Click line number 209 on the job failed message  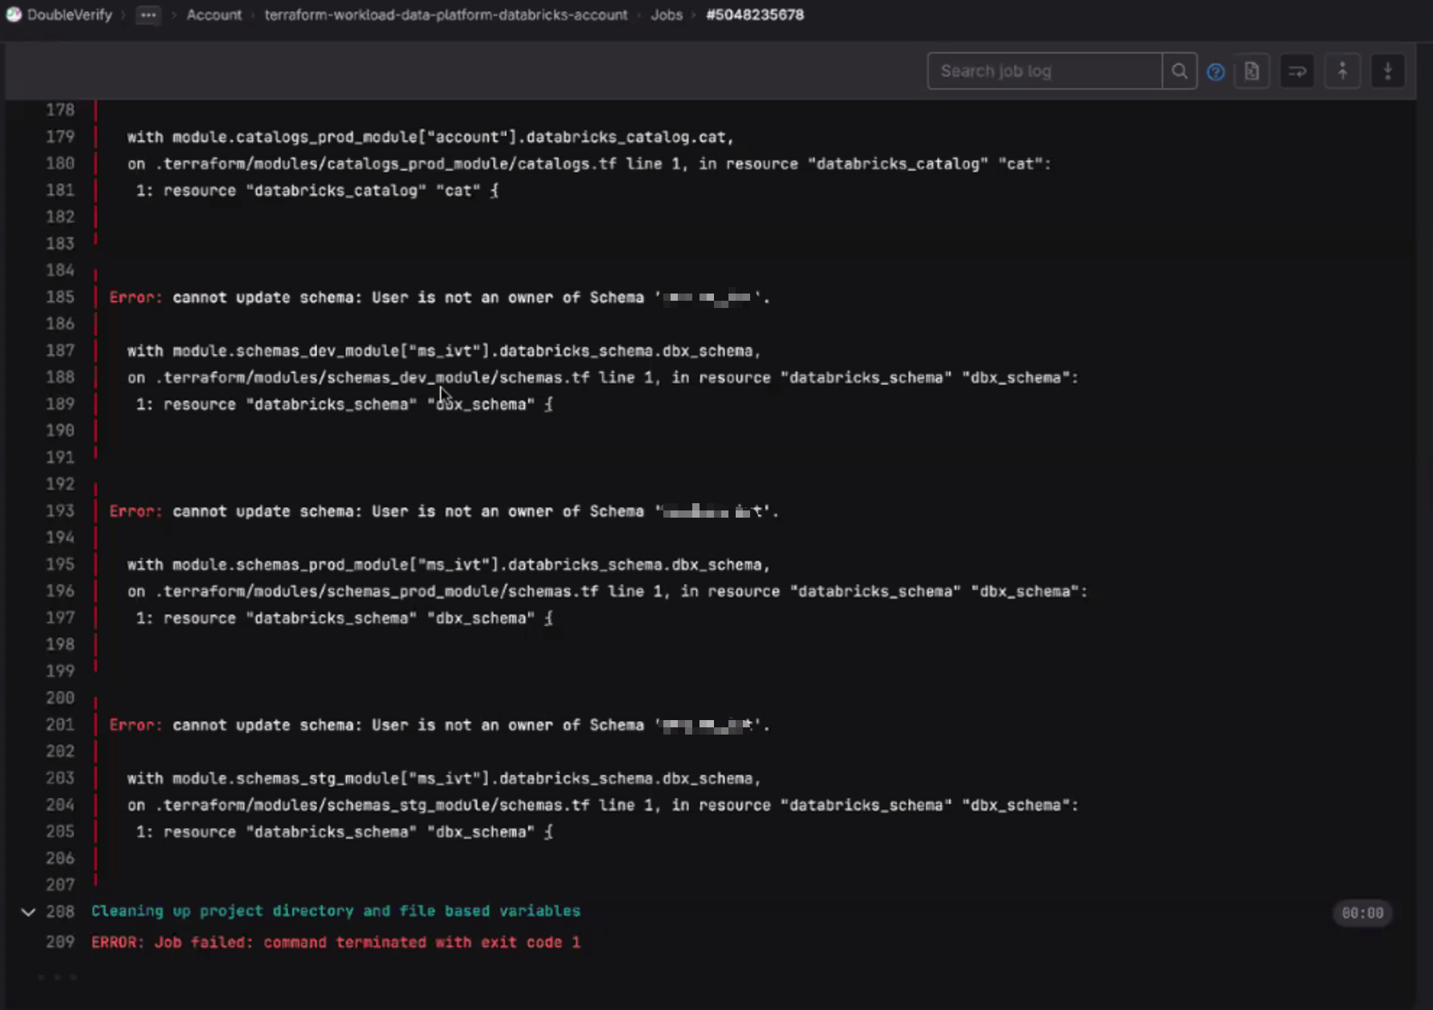coord(60,942)
